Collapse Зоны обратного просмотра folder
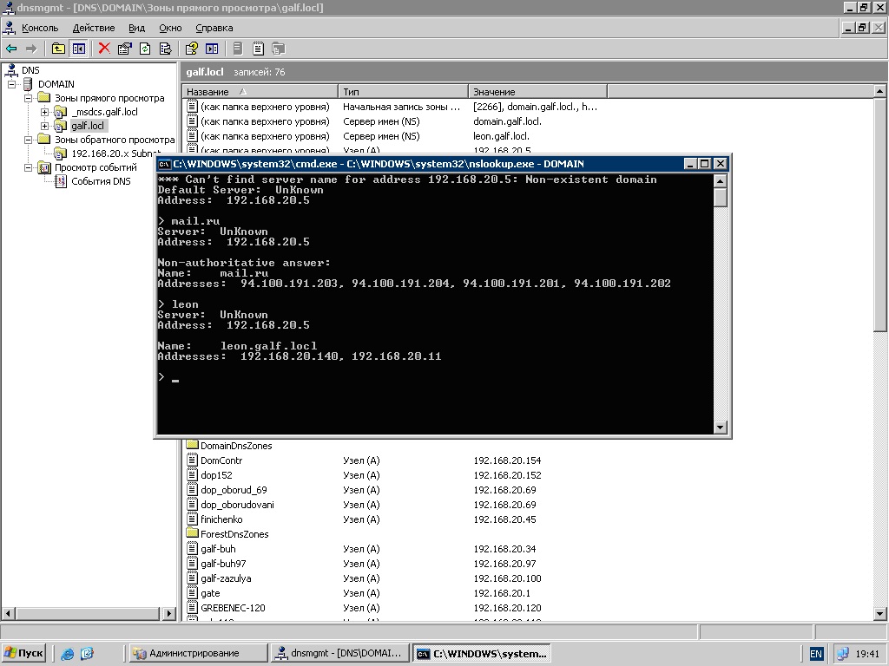This screenshot has width=889, height=666. click(x=28, y=140)
